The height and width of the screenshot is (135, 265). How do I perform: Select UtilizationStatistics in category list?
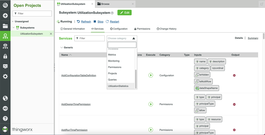[121, 86]
